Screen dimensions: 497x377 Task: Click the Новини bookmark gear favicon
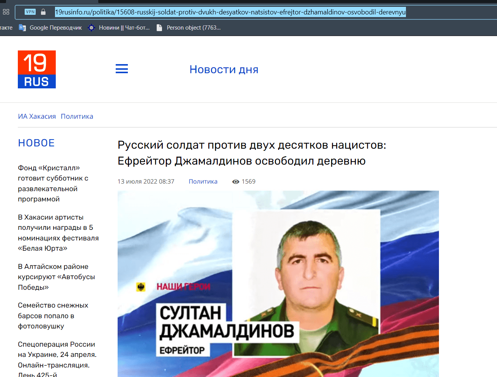coord(91,28)
